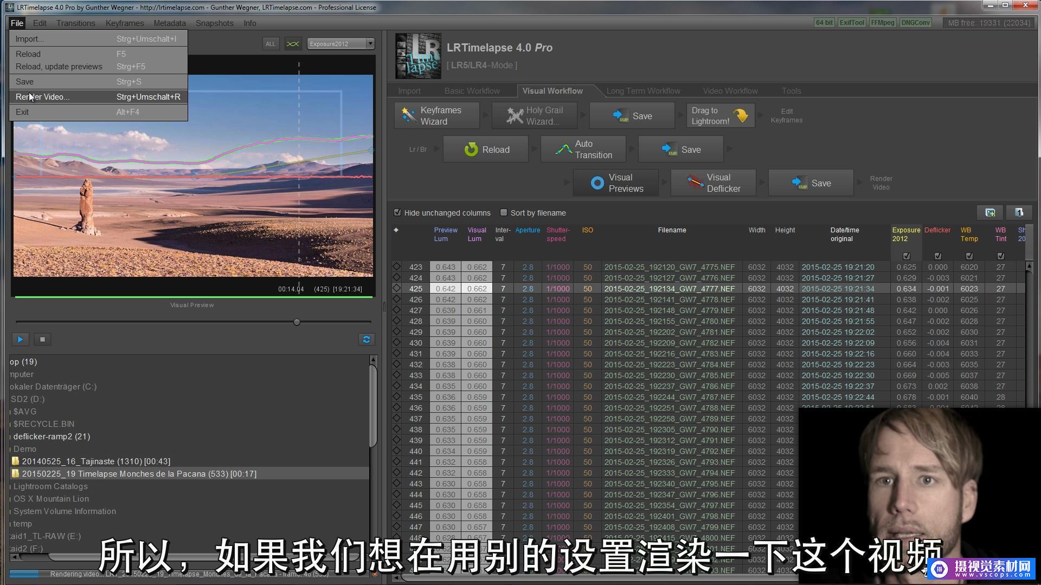Click the info icon above table
Screen dimensions: 1041x585
click(1019, 212)
